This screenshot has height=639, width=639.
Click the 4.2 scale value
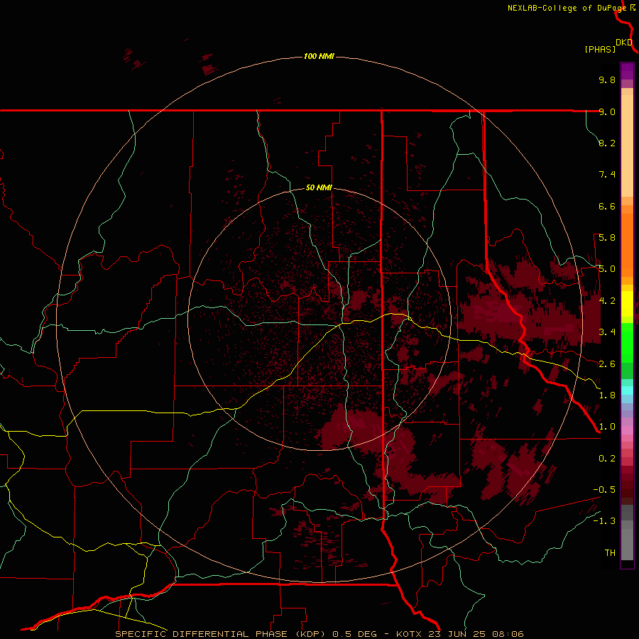coord(607,301)
